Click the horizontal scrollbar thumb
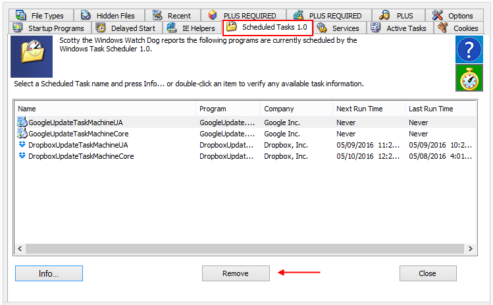Image resolution: width=493 pixels, height=305 pixels. click(x=245, y=248)
